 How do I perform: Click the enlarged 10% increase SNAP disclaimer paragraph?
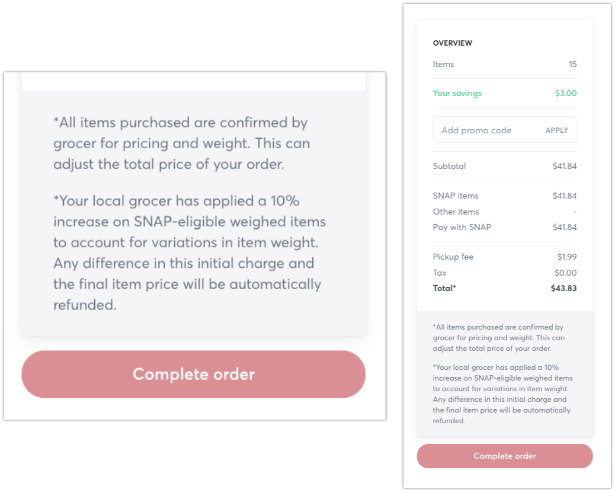tap(190, 253)
